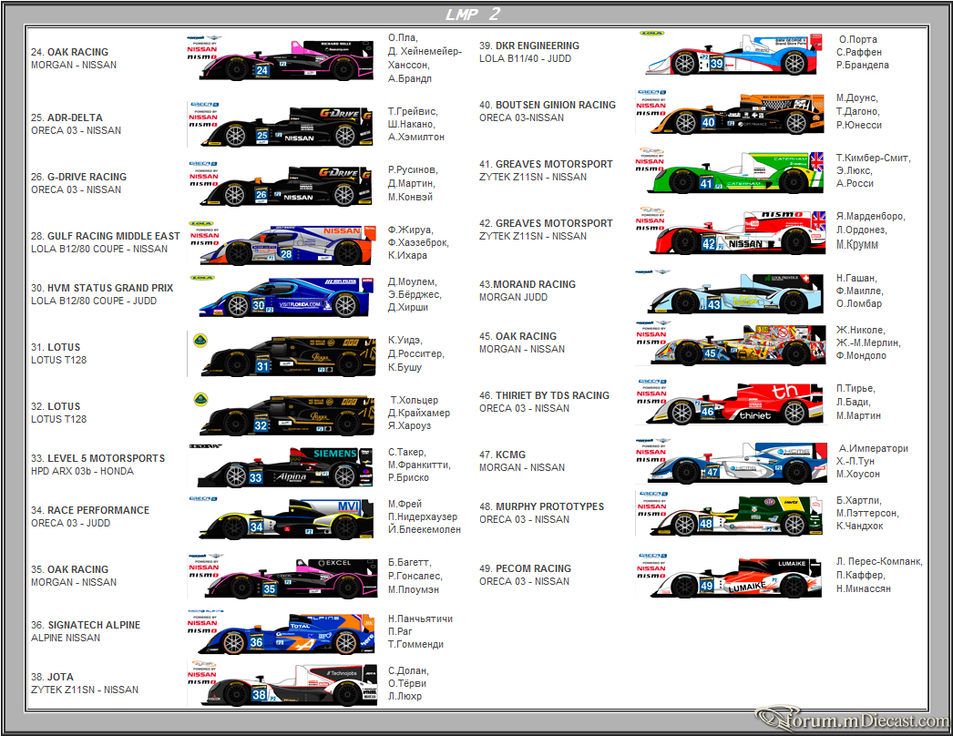Click the Lola logo beside car #30

point(202,277)
